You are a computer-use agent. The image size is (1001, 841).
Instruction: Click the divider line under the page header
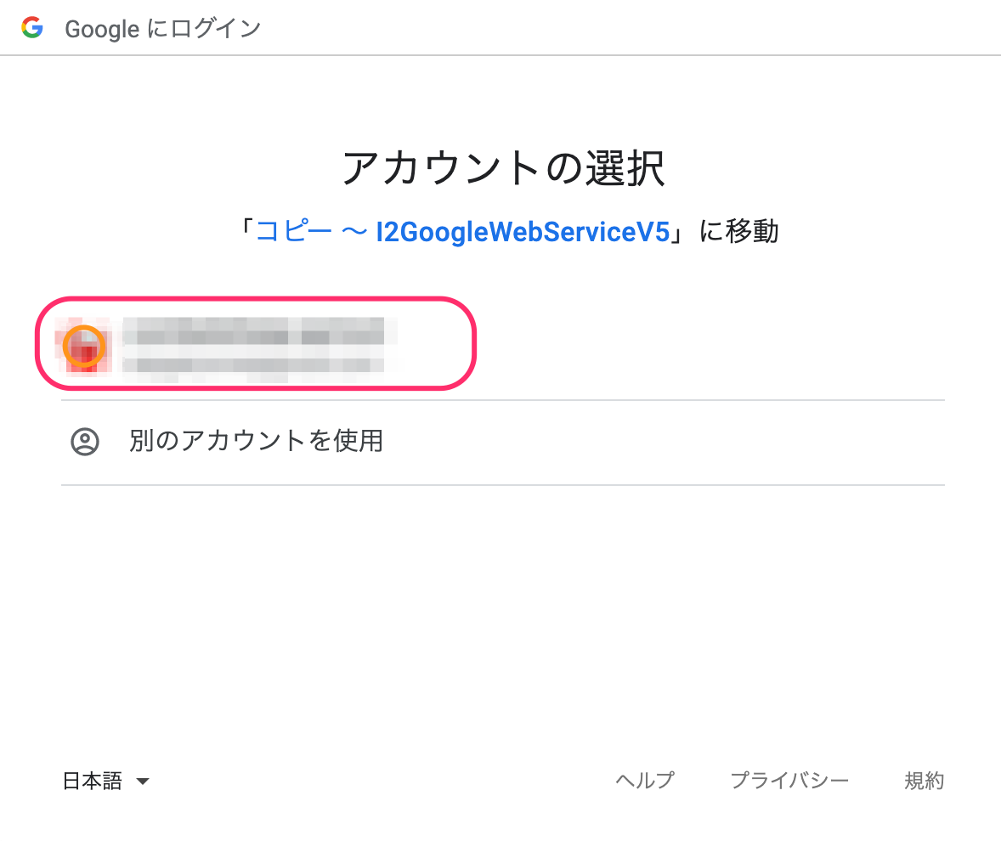(x=500, y=55)
